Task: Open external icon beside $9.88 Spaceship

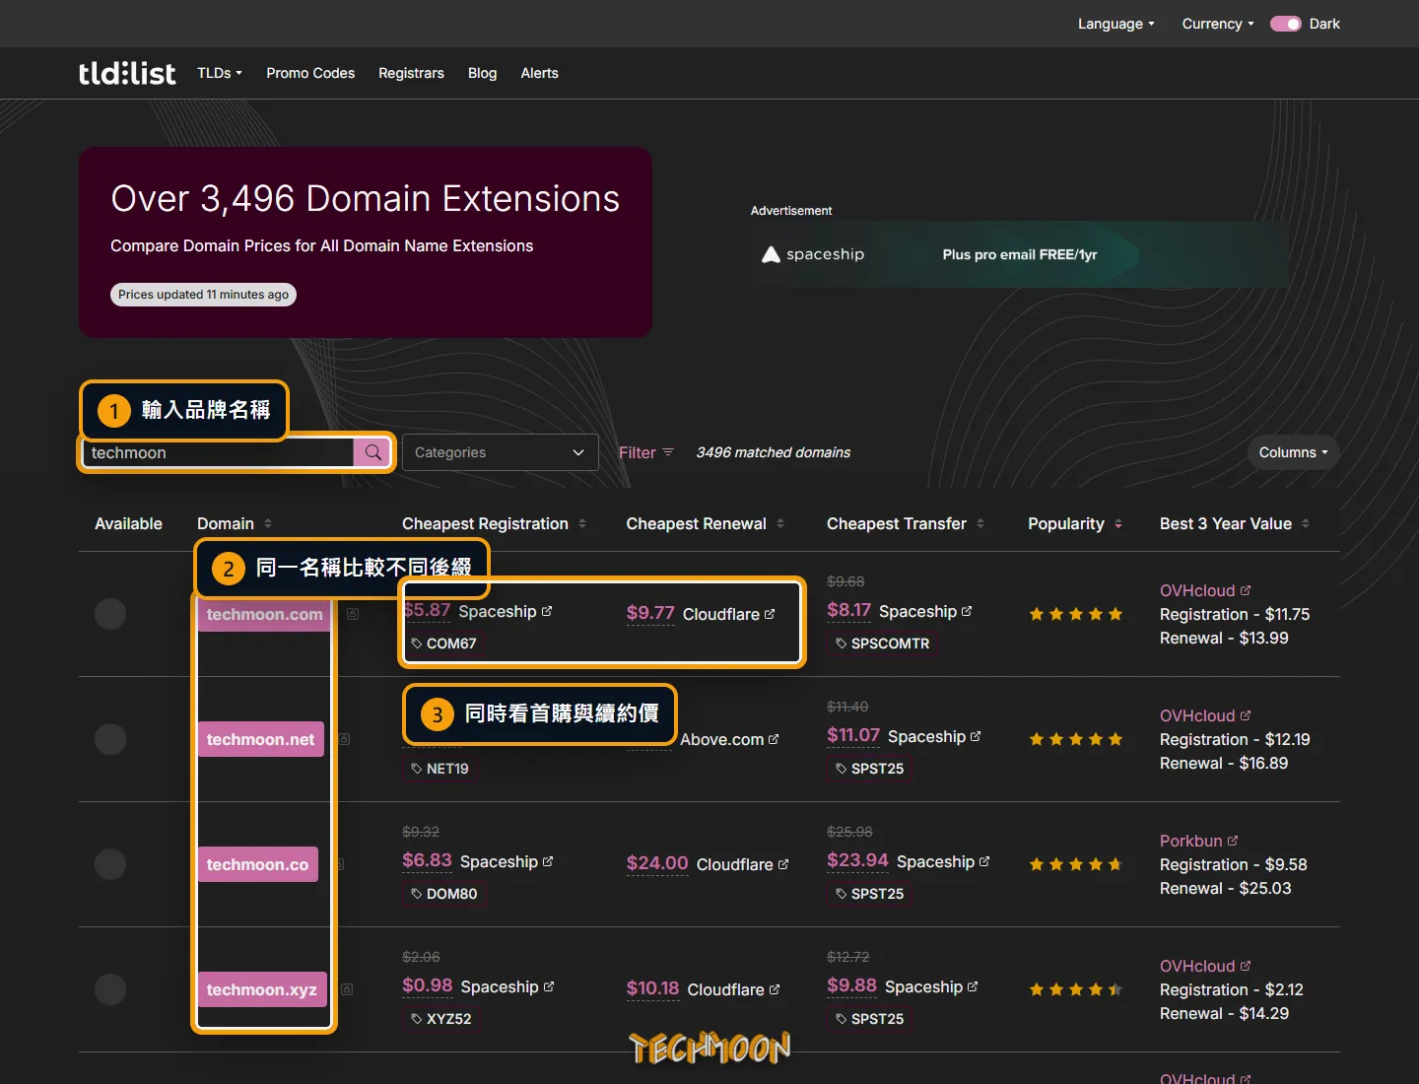Action: point(973,986)
